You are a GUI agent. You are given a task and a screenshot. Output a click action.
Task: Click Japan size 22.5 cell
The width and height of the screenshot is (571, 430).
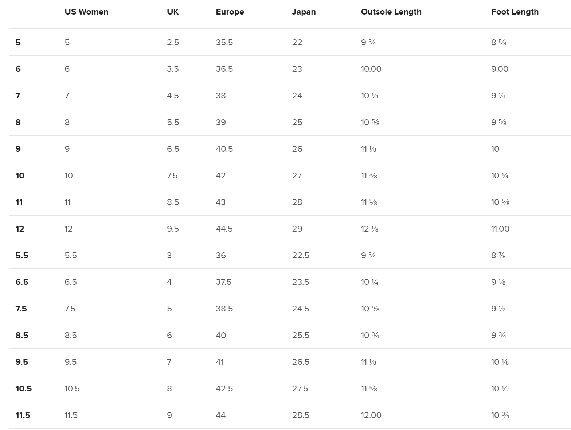point(300,255)
